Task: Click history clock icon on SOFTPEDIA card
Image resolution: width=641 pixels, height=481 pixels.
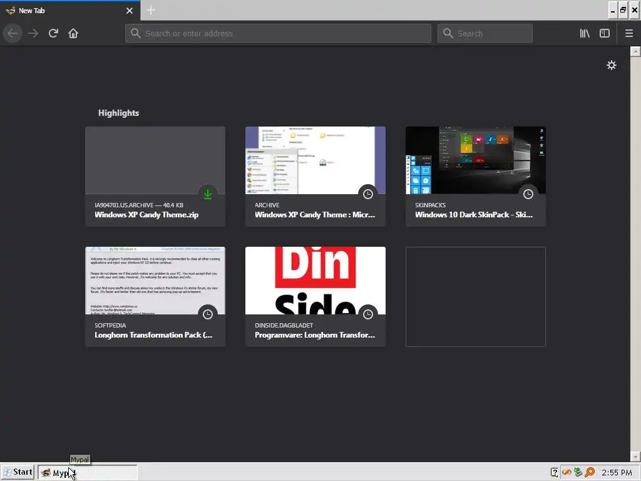Action: coord(208,314)
